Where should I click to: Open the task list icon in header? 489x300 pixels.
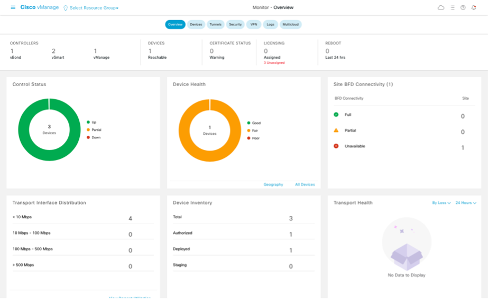[x=453, y=7]
